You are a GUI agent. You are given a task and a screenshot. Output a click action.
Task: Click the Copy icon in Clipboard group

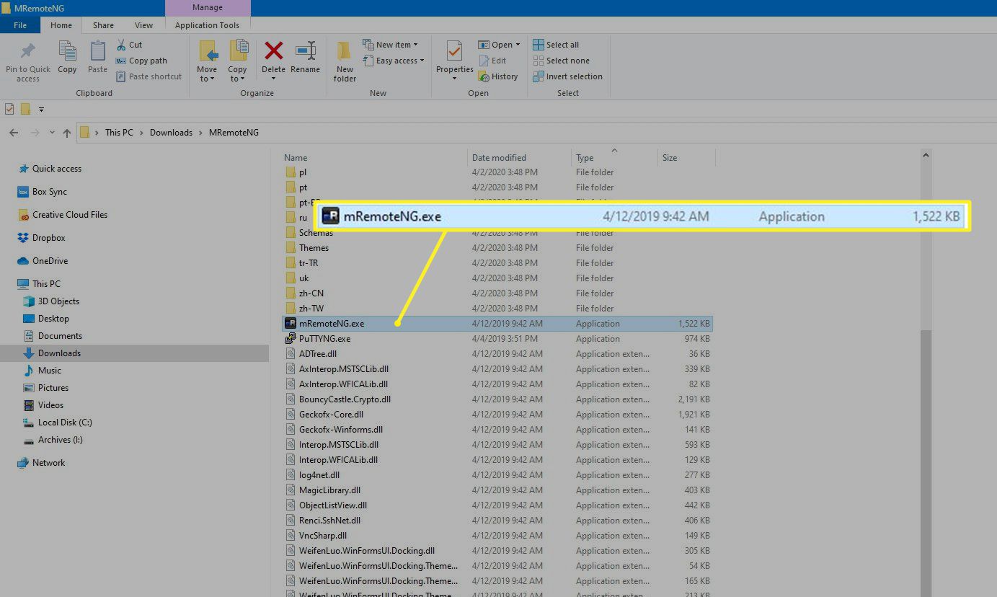[67, 51]
